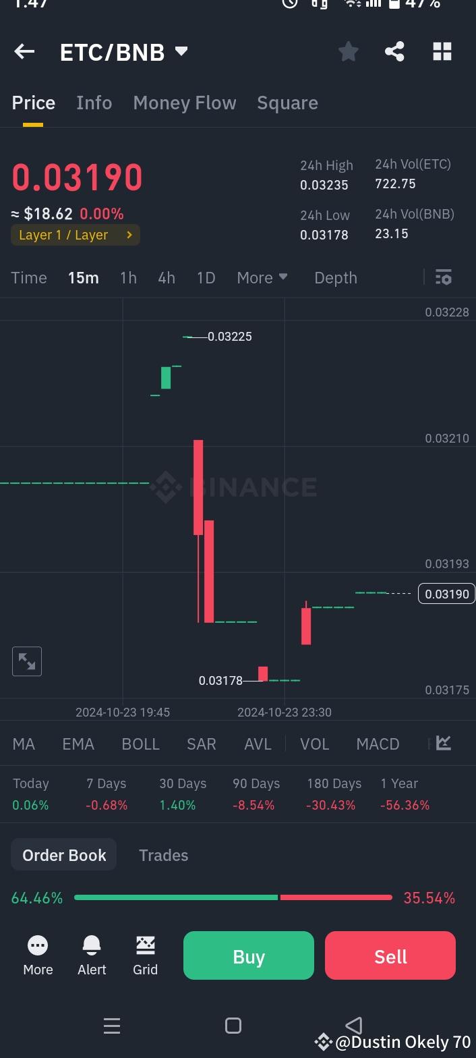Open the chart settings icon beside Depth
Image resolution: width=476 pixels, height=1058 pixels.
tap(443, 277)
